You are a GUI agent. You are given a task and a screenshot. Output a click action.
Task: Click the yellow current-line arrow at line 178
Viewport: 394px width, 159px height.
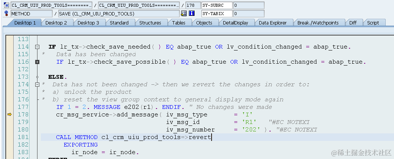(9, 115)
